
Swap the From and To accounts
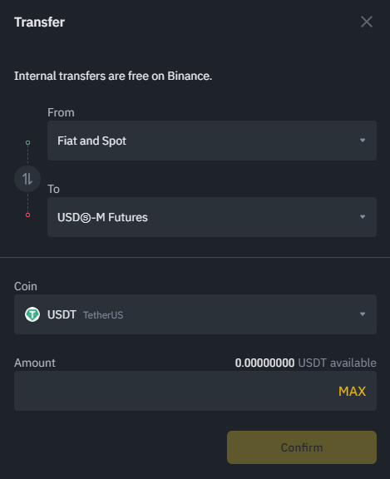point(27,179)
